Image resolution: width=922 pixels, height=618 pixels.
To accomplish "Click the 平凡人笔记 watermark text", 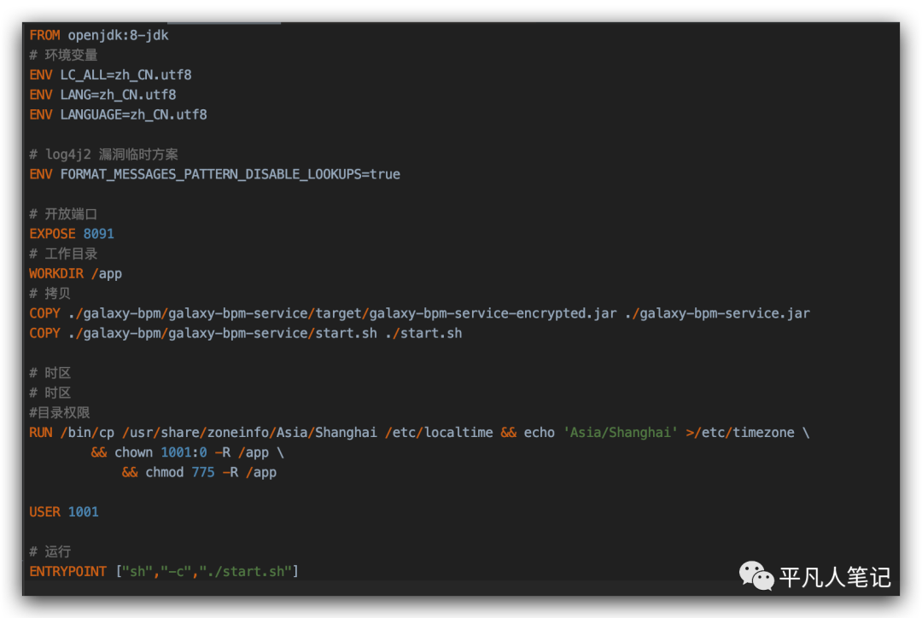I will coord(835,577).
